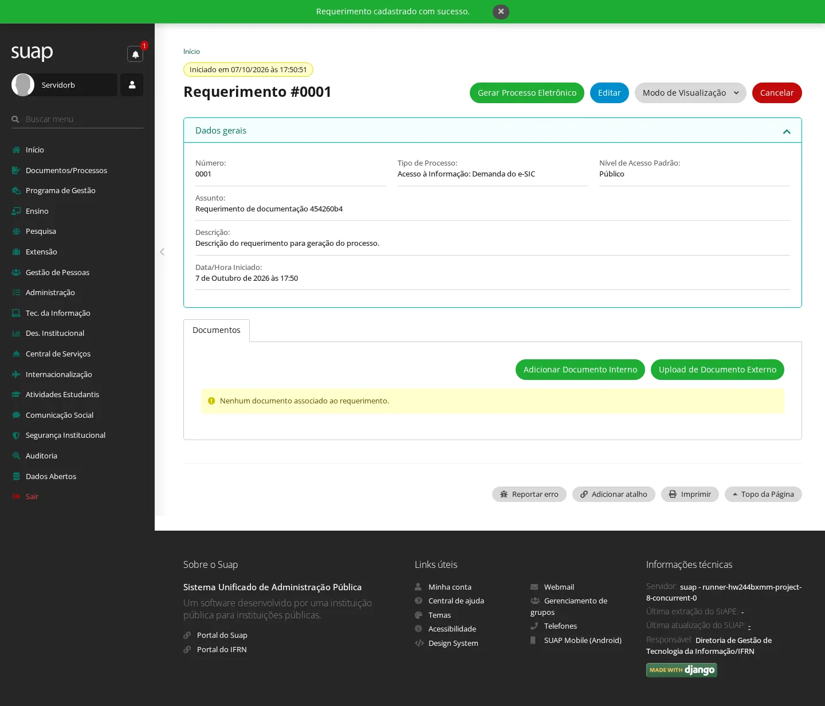Open the Design System footer link
Image resolution: width=825 pixels, height=706 pixels.
453,643
